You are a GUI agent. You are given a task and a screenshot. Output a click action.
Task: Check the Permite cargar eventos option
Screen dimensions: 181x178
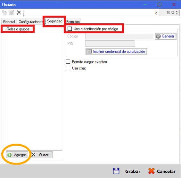(68, 62)
